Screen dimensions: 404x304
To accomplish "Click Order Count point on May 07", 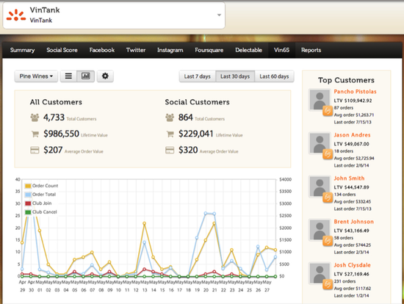I will coord(92,253).
